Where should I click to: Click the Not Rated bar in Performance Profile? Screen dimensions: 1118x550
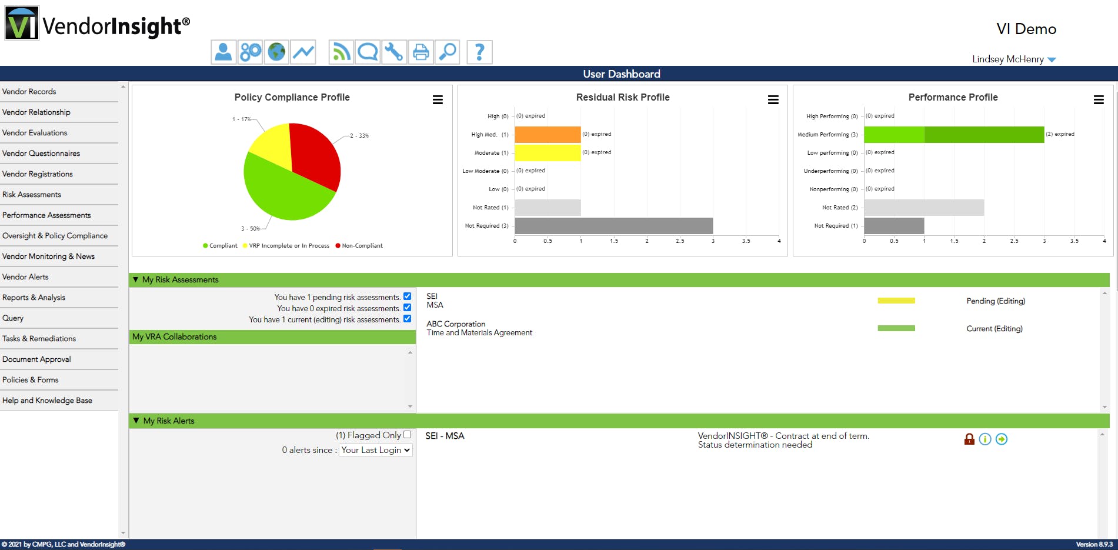924,208
